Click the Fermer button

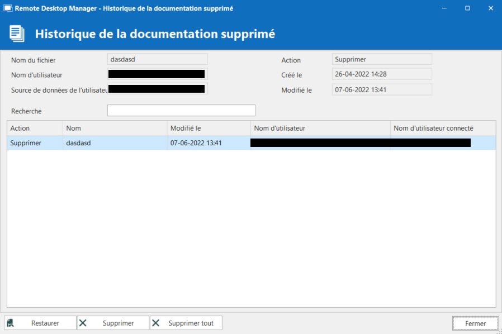coord(475,323)
